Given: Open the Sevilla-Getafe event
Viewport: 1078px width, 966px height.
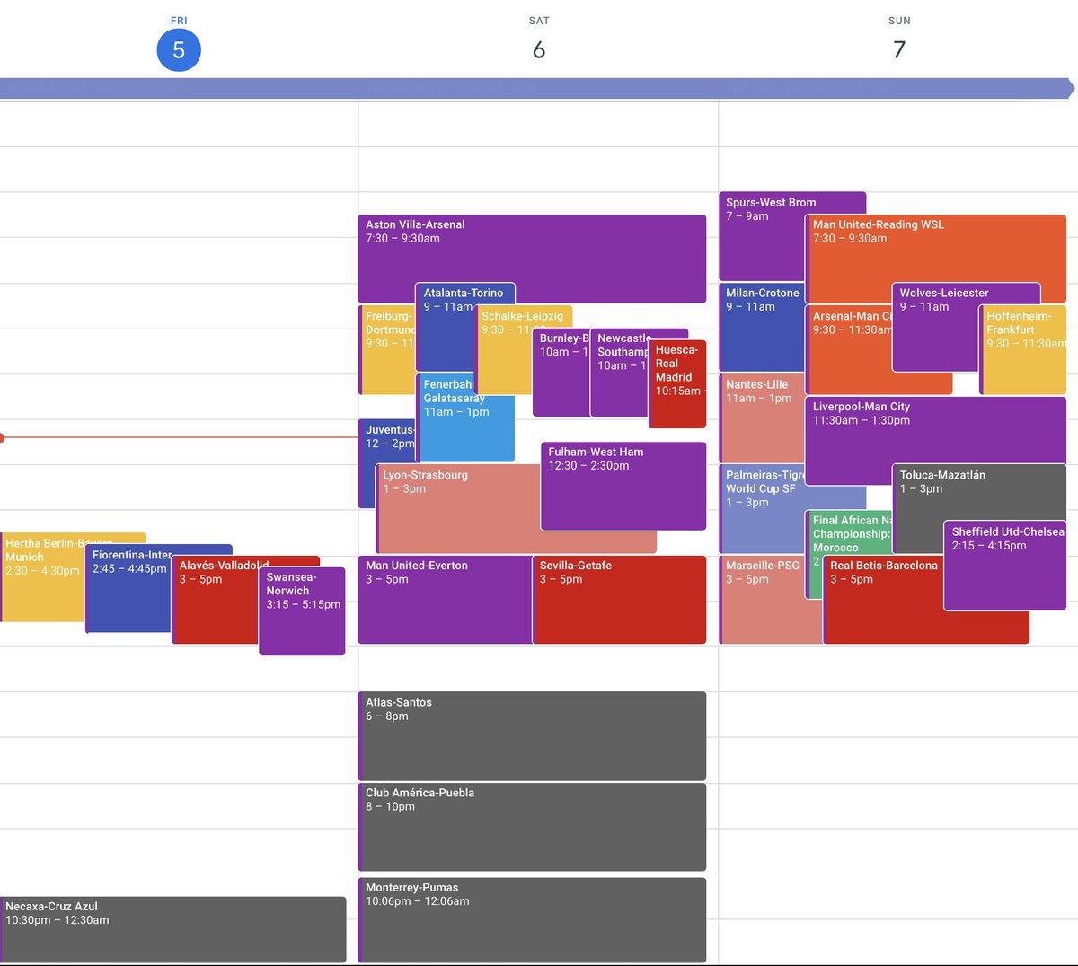Looking at the screenshot, I should click(619, 600).
